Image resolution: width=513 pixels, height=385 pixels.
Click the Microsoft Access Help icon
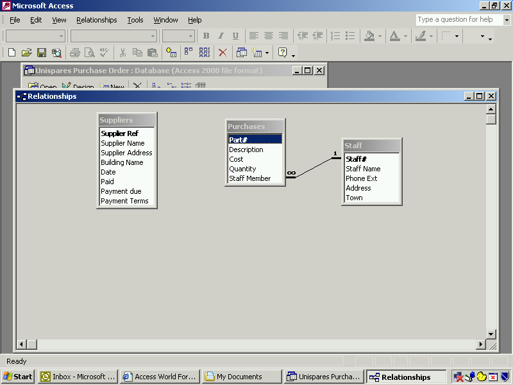pyautogui.click(x=282, y=53)
